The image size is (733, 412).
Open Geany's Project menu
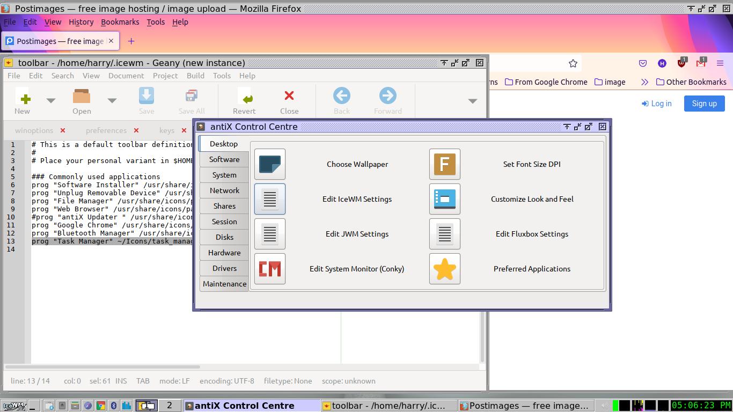tap(165, 76)
